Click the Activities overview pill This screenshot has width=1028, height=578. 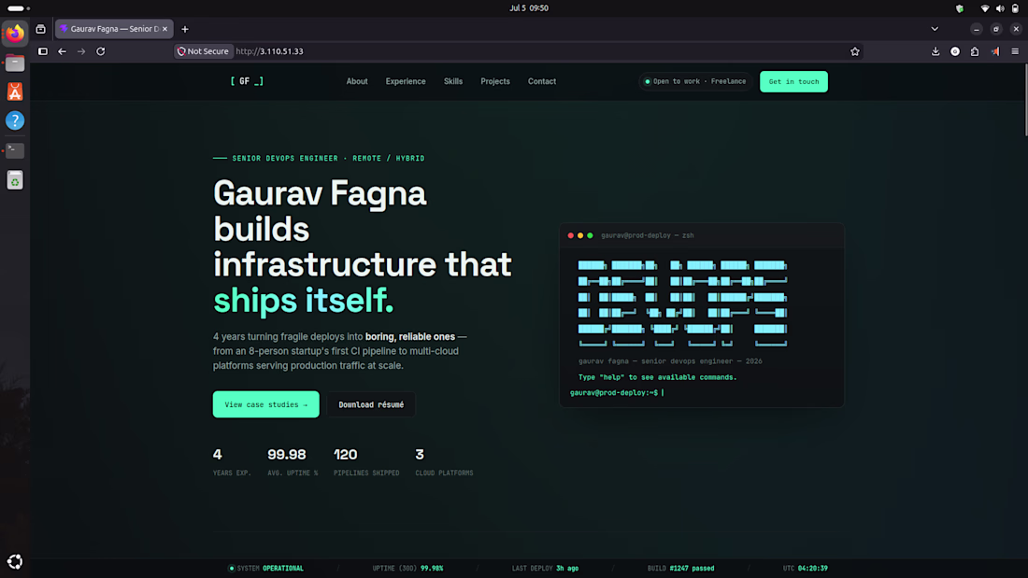point(19,8)
